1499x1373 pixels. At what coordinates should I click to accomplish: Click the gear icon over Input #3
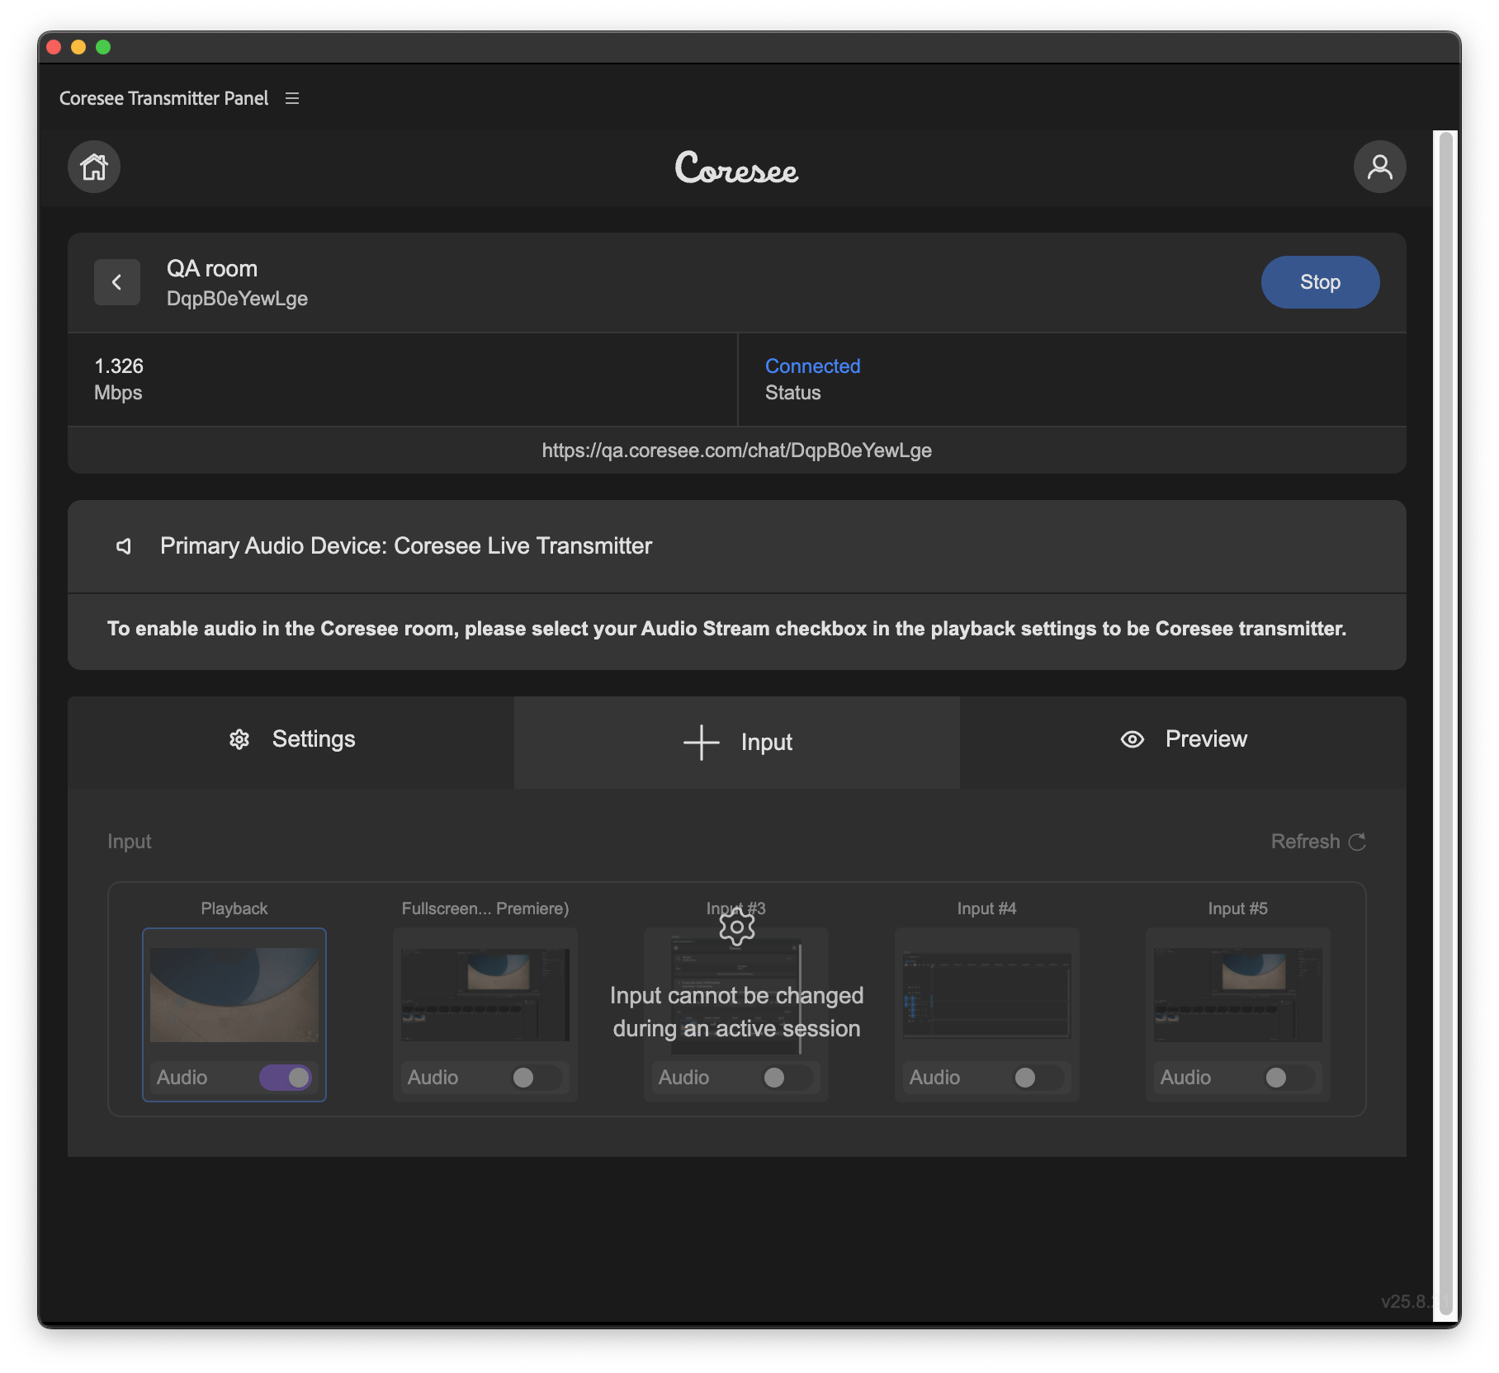point(736,927)
